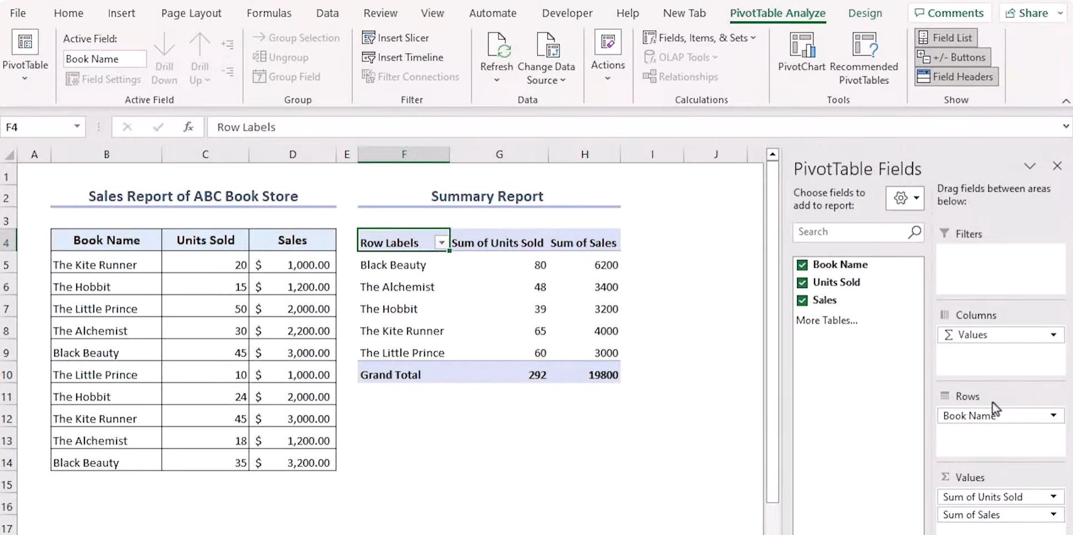Click the Ungroup command
Screen dimensions: 1073x535
(x=280, y=57)
